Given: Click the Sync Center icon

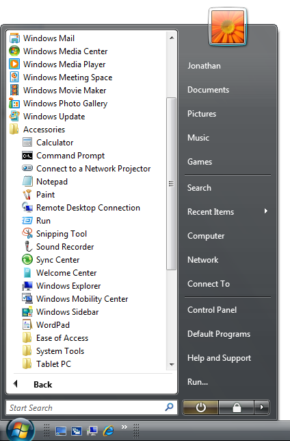Looking at the screenshot, I should [27, 259].
